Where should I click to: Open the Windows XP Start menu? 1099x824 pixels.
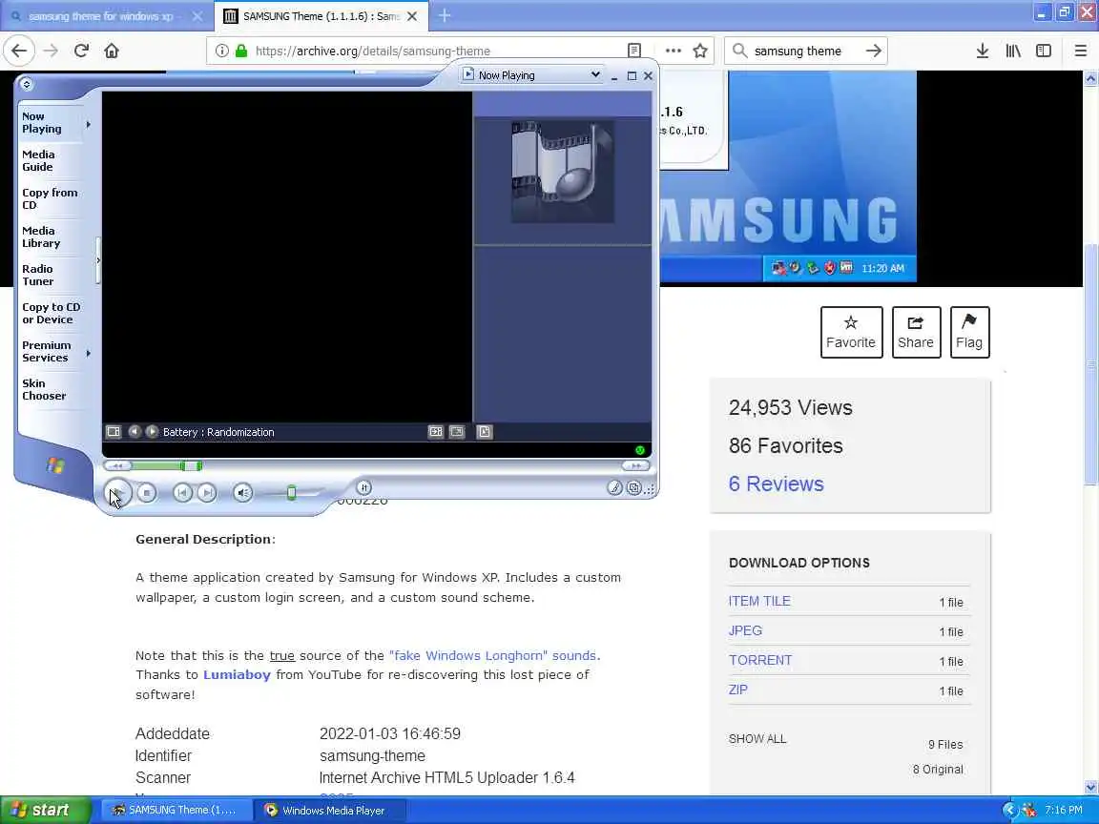coord(46,810)
